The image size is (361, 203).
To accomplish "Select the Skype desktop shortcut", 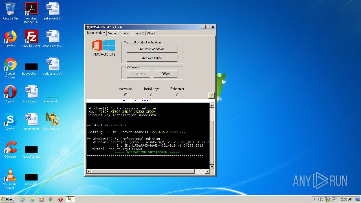I will [10, 122].
